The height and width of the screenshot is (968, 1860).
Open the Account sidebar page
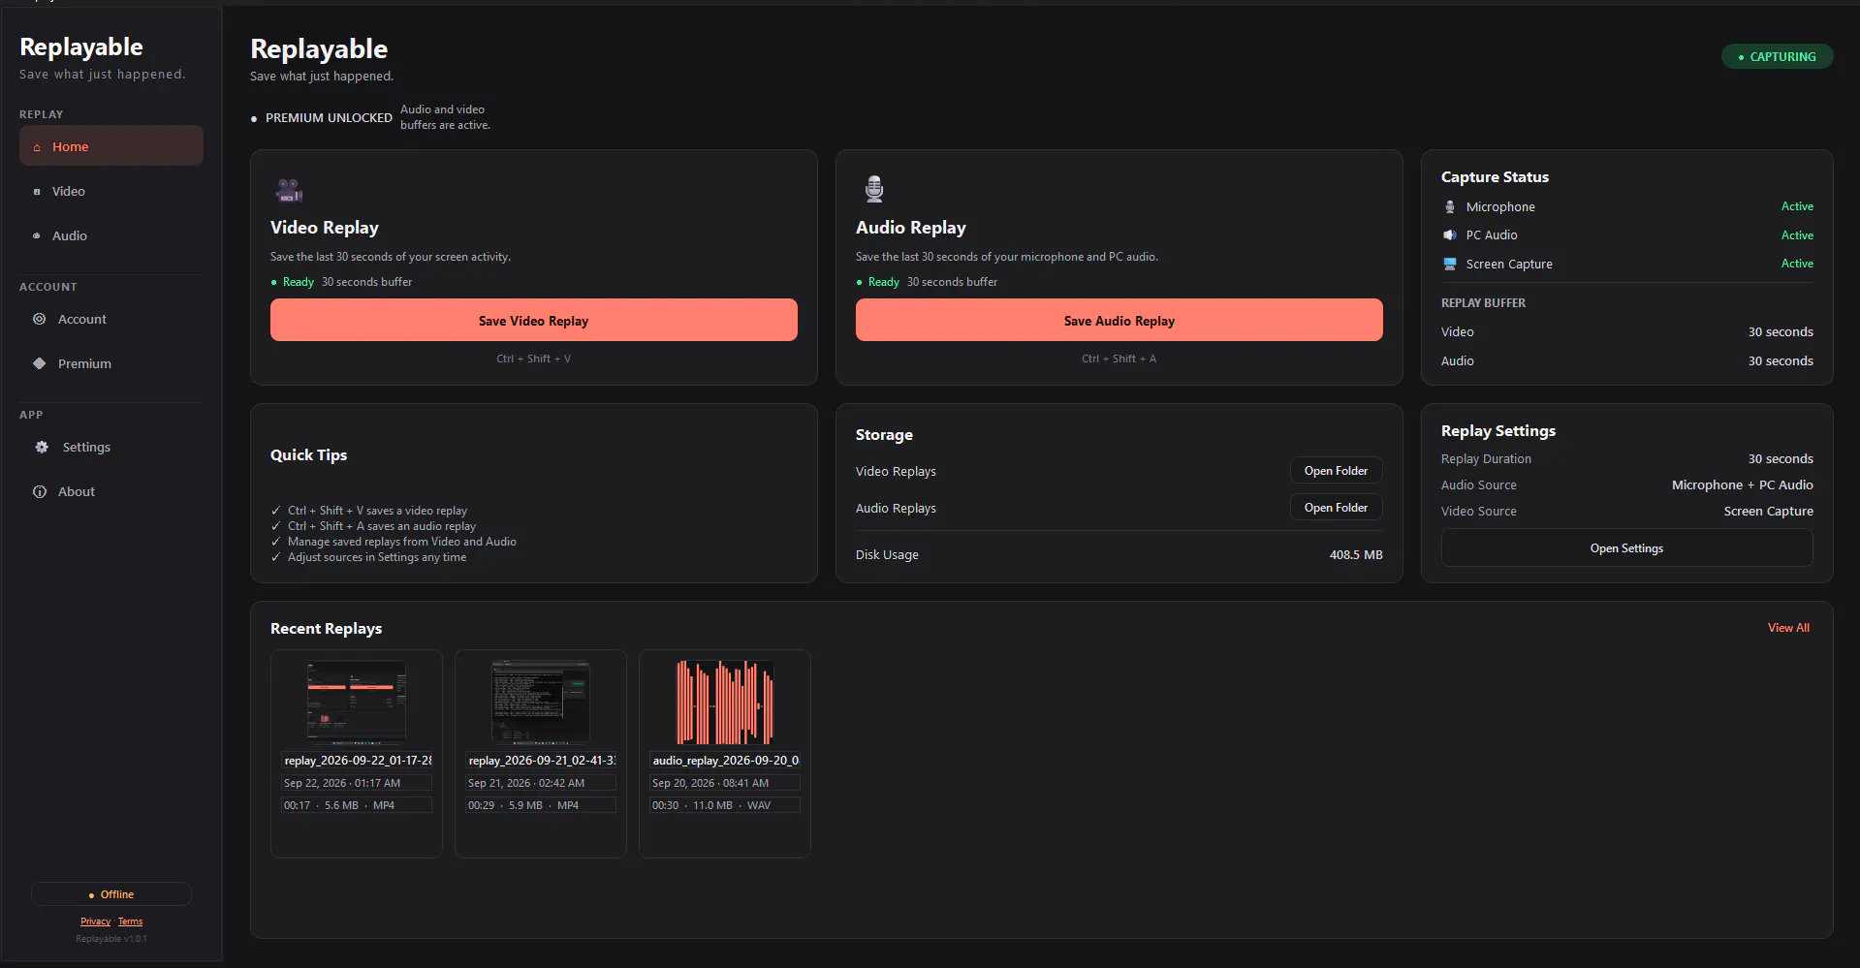point(111,319)
